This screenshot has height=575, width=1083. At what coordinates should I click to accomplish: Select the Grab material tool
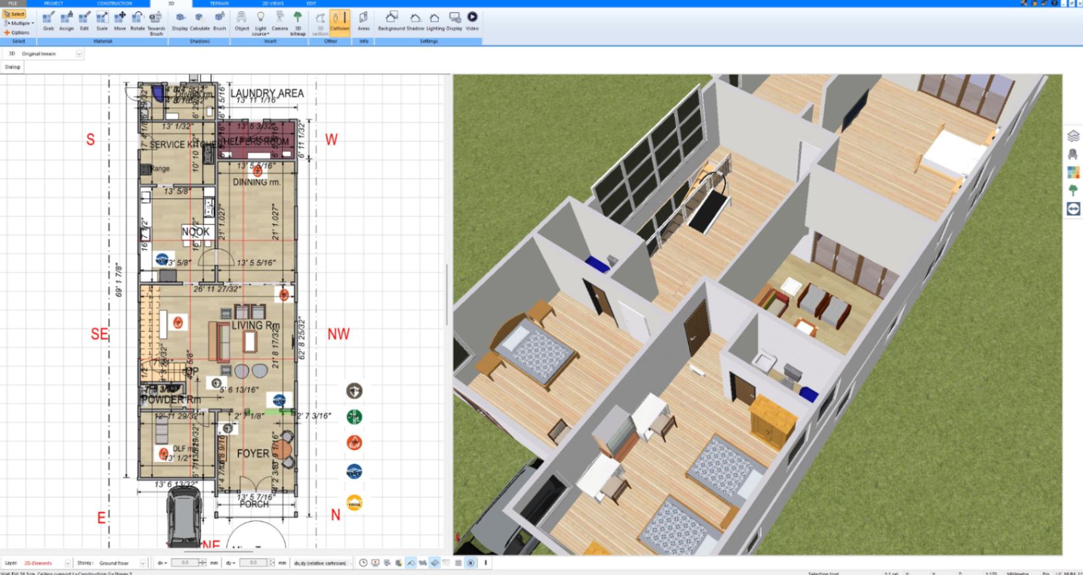coord(48,21)
